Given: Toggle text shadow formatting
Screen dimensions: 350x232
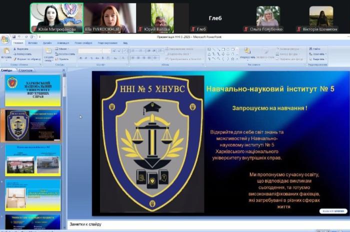Looking at the screenshot, I should tap(102, 58).
